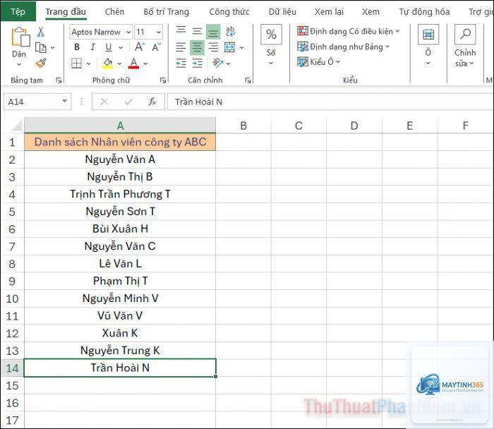The height and width of the screenshot is (429, 494).
Task: Open Căn chỉnh alignment dialog launcher
Action: click(x=248, y=80)
